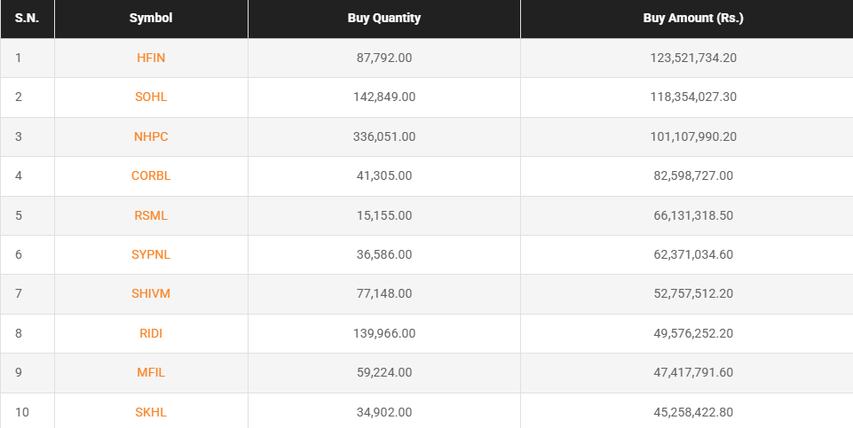Open the HFIN stock symbol link
The image size is (853, 428).
point(151,58)
